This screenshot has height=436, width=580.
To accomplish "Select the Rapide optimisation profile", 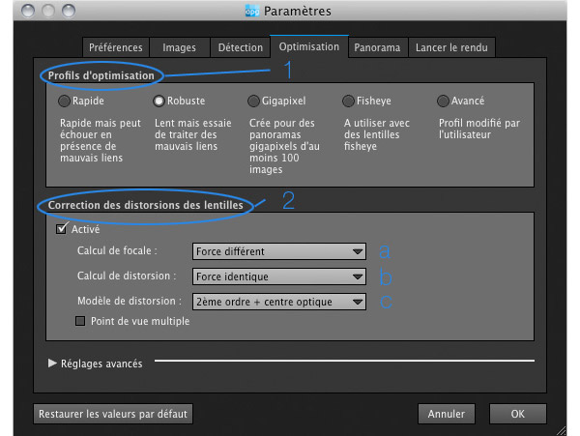I will click(64, 101).
